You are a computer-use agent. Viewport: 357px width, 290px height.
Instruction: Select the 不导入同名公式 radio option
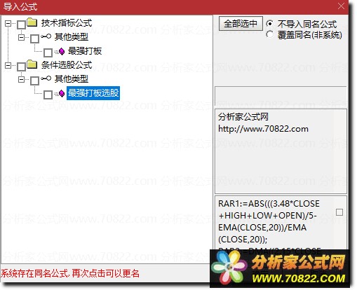269,24
